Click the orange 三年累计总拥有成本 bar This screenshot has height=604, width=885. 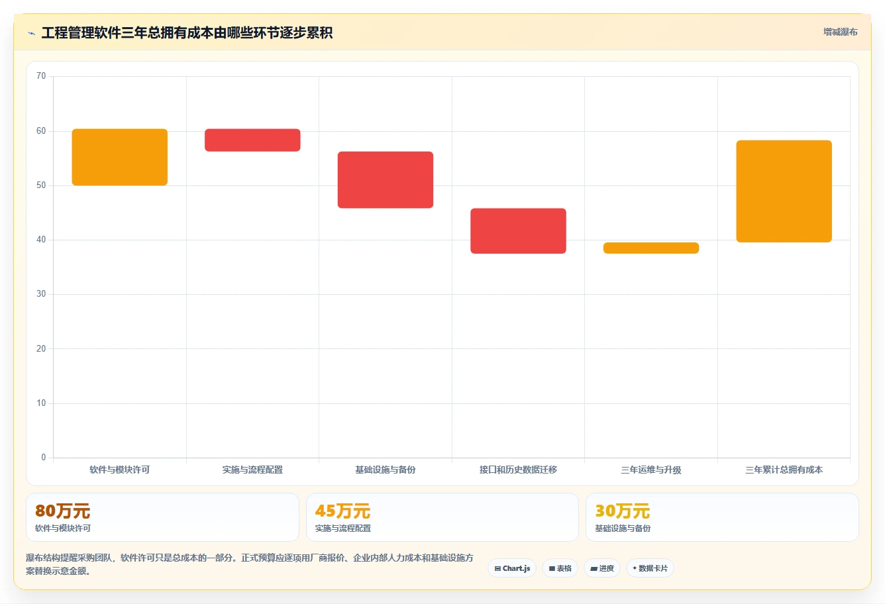click(x=784, y=191)
